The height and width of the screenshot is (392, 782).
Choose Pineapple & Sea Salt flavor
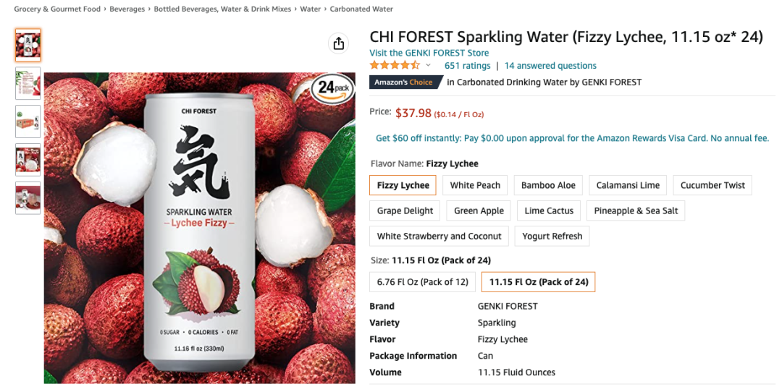[635, 210]
